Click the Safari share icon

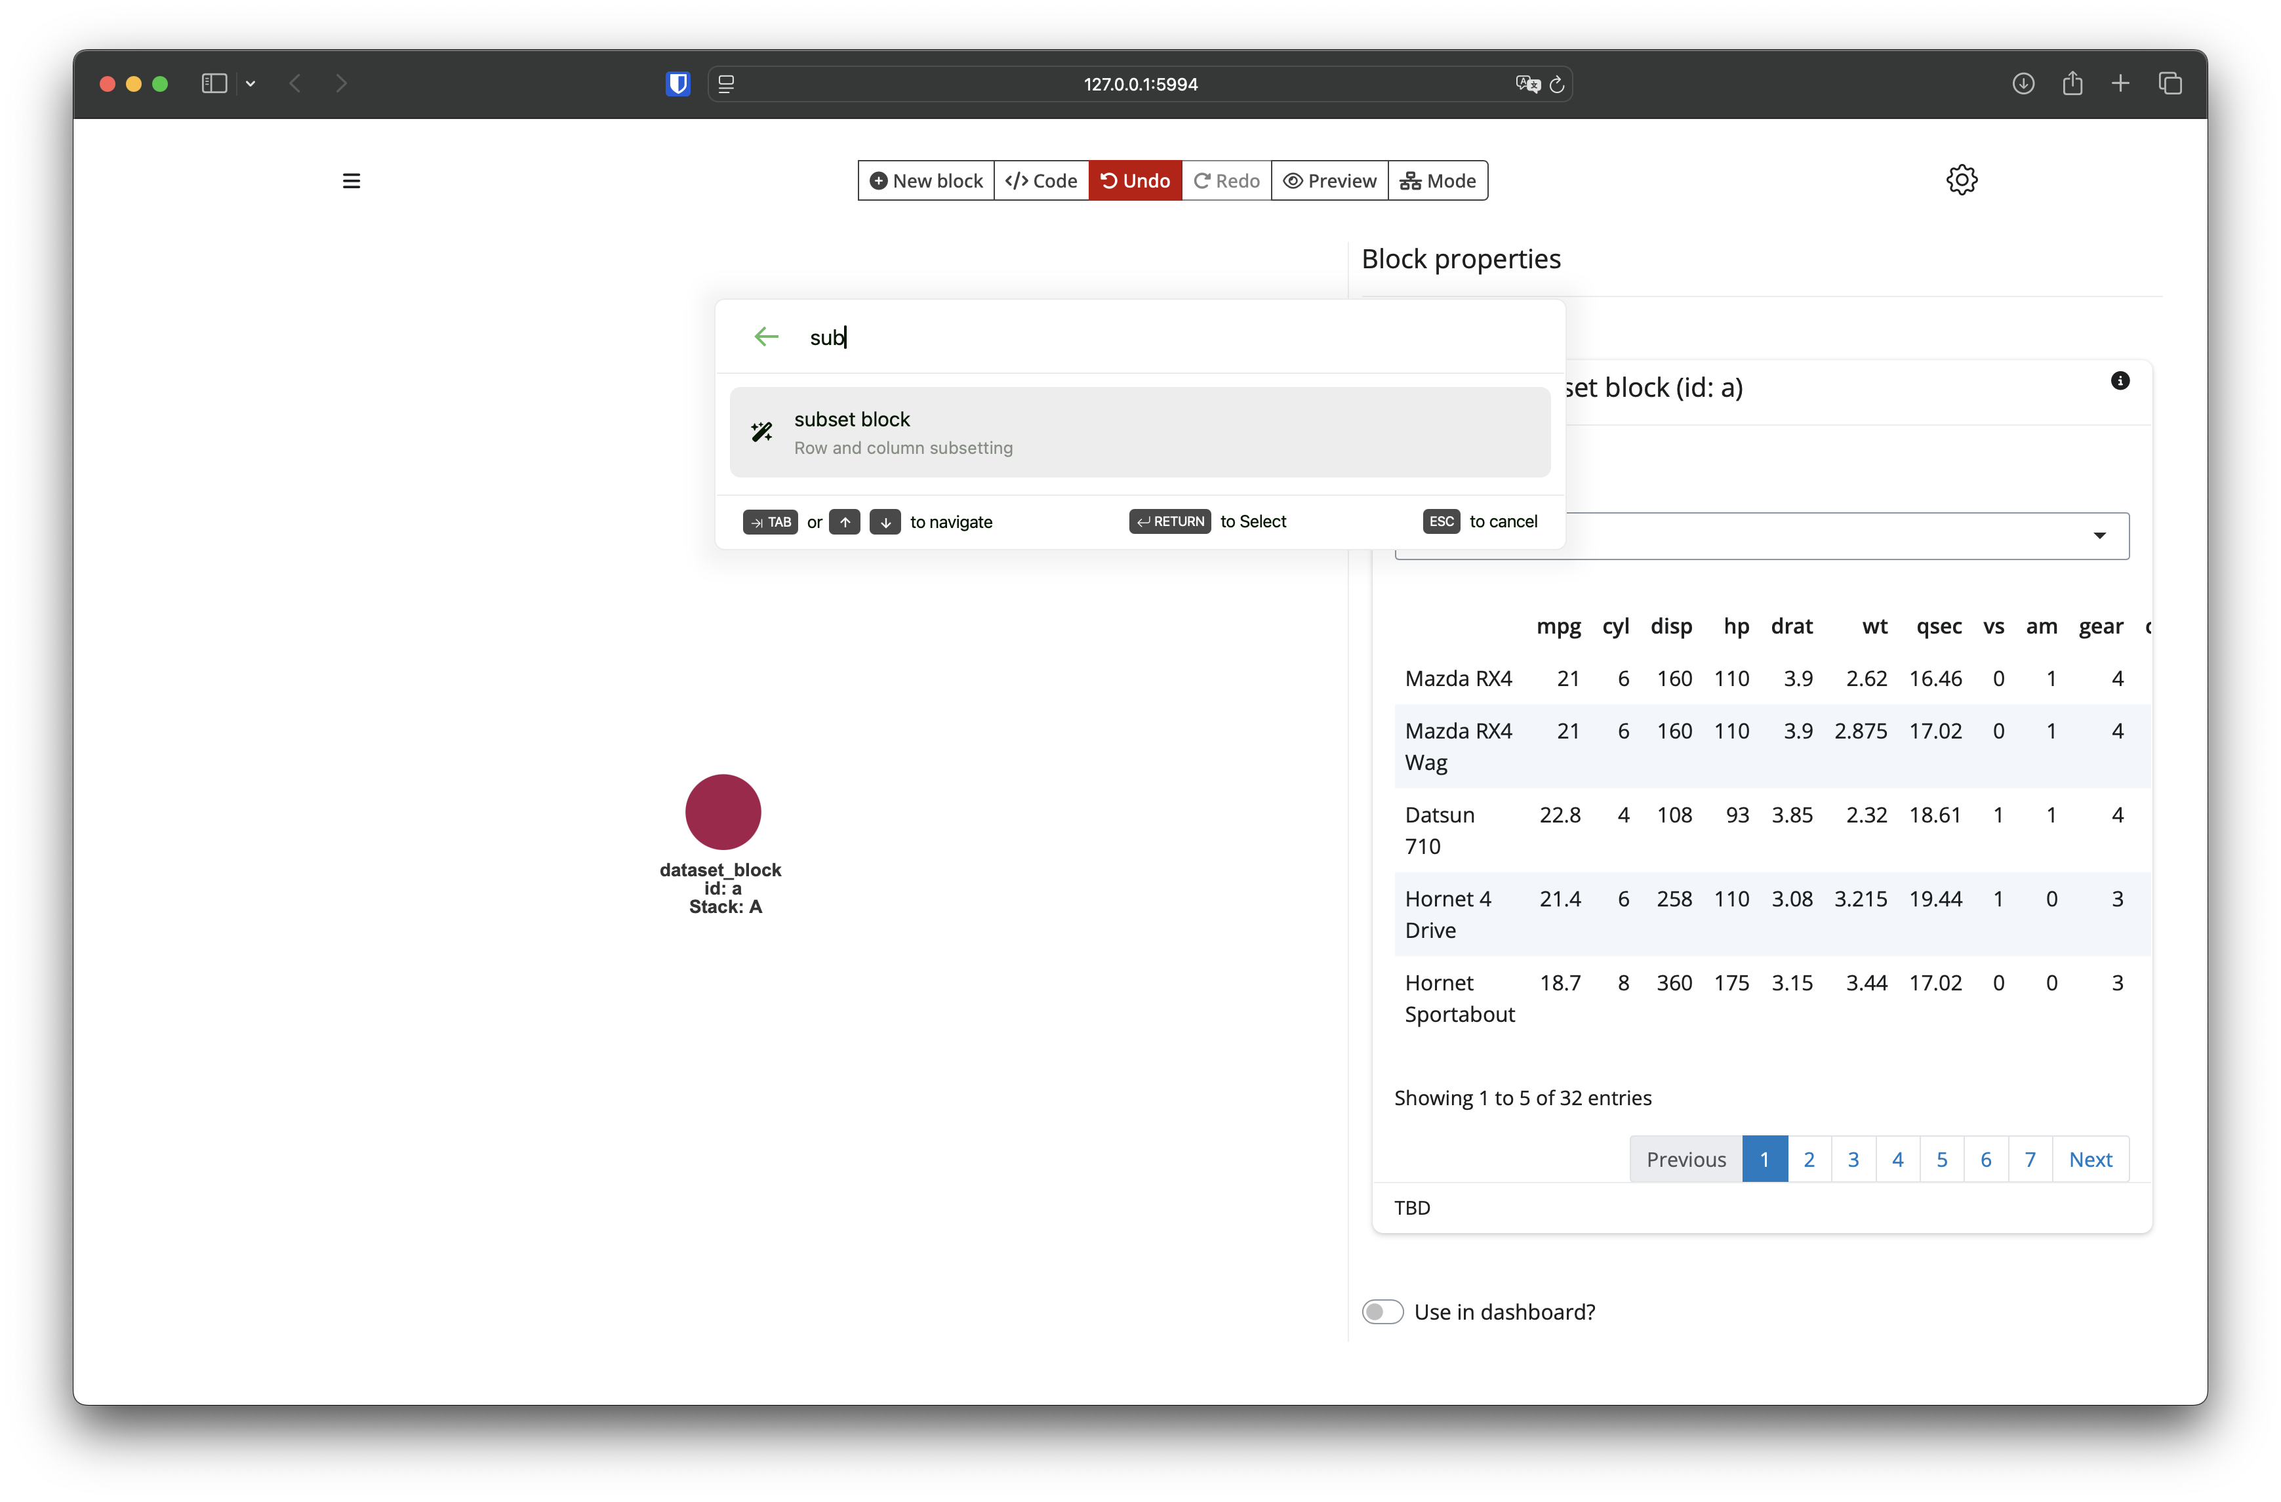tap(2072, 85)
